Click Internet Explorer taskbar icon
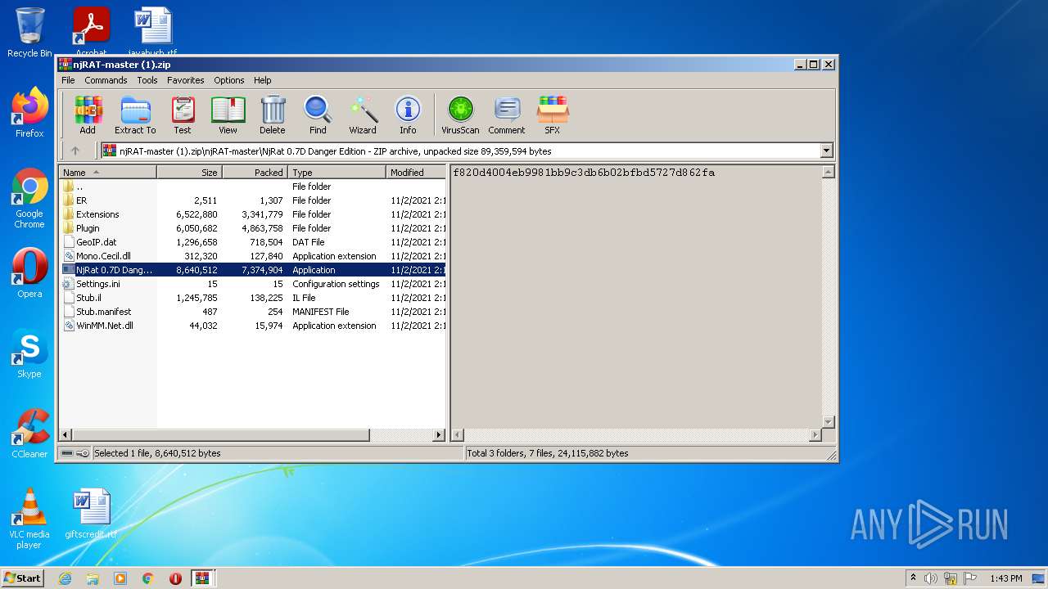 click(x=65, y=578)
